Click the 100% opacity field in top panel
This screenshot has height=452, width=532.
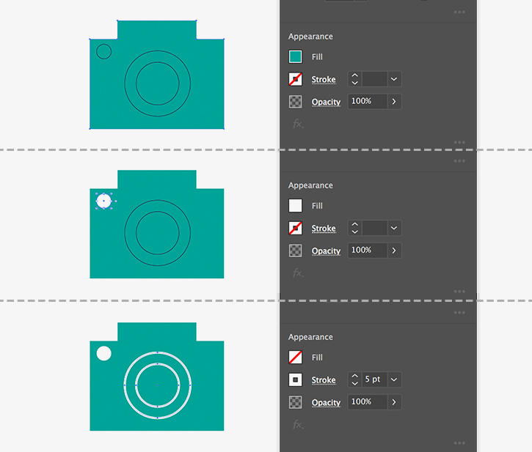click(x=368, y=101)
